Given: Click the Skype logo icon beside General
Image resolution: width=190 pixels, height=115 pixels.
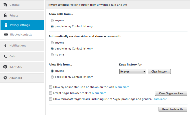Looking at the screenshot, I should click(5, 5).
